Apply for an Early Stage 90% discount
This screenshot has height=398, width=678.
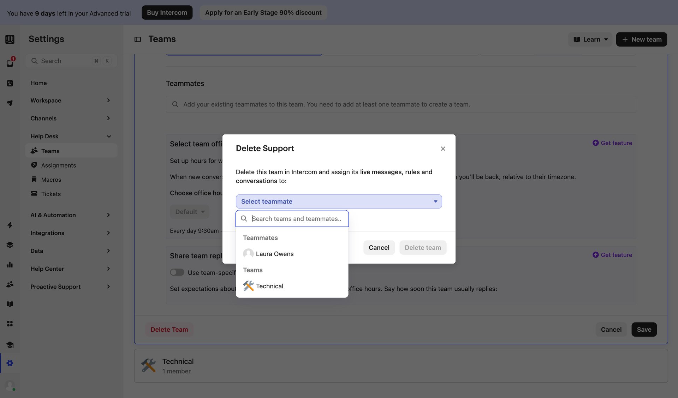[x=263, y=12]
